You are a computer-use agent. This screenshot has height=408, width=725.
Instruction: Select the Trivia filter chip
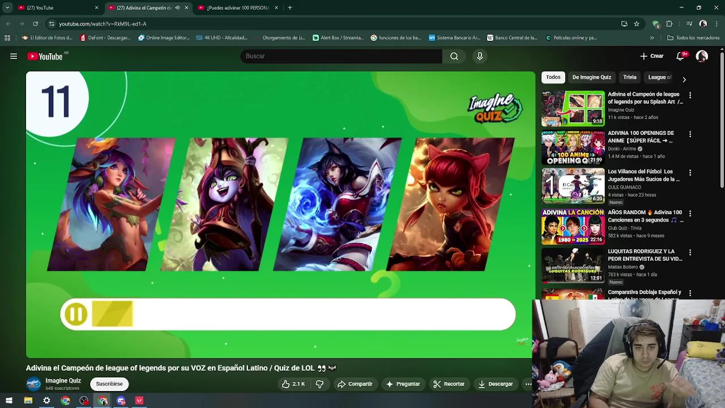[x=630, y=77]
